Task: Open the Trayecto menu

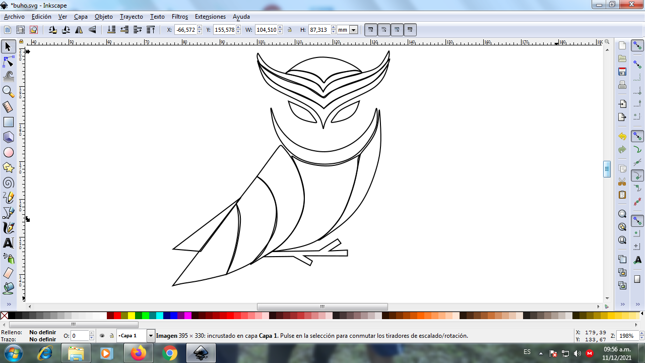Action: [x=132, y=17]
